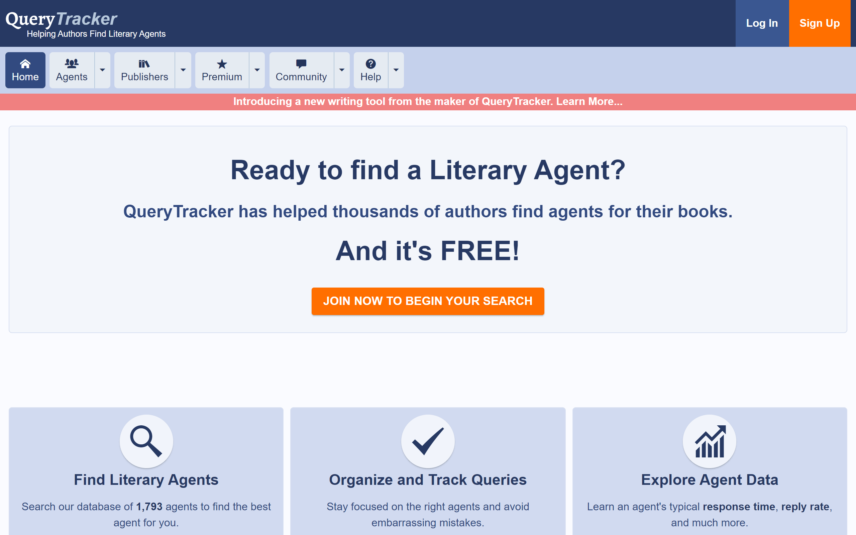Click the Home navigation icon
This screenshot has width=856, height=535.
click(25, 64)
